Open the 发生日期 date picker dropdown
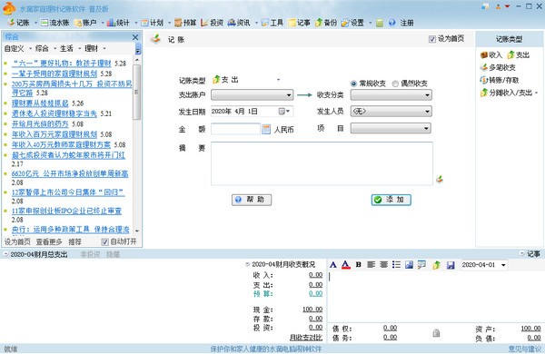 point(287,111)
